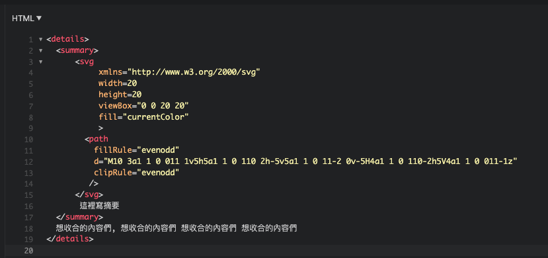
Task: Place cursor in the xmlns URL string
Action: point(194,72)
